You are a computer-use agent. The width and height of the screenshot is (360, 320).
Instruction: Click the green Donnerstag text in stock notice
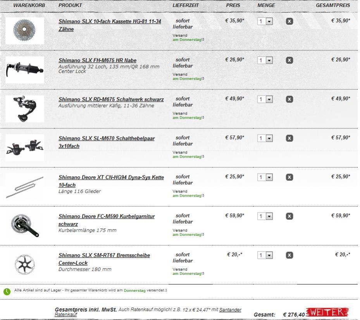click(134, 290)
